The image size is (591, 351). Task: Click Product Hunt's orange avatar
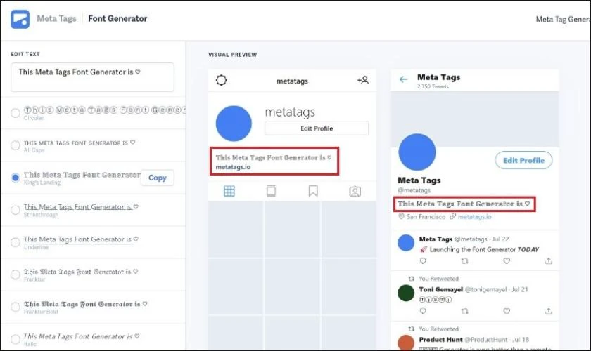tap(406, 343)
